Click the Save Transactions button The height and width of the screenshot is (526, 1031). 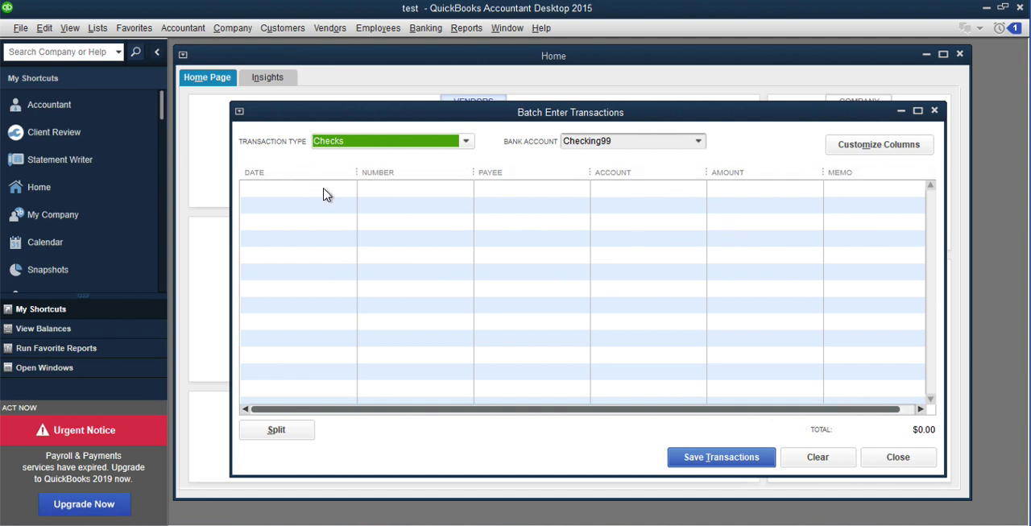(722, 458)
